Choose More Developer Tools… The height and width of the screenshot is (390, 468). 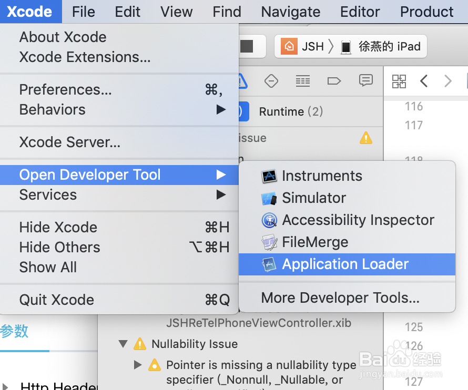pyautogui.click(x=347, y=298)
